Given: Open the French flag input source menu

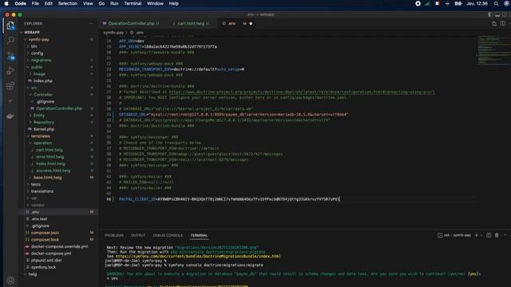Looking at the screenshot, I should (438, 3).
